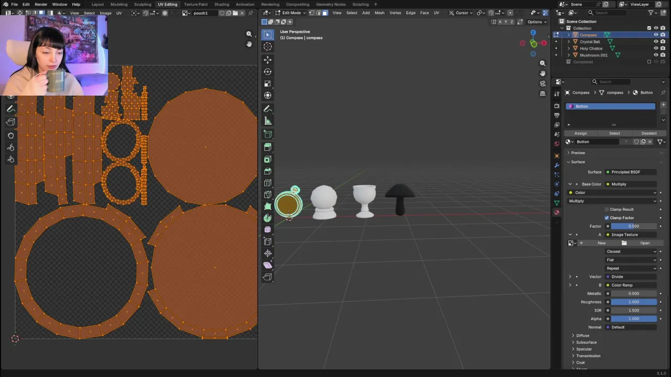Disable the Clamp Factor checkbox
The image size is (671, 377).
(x=607, y=218)
